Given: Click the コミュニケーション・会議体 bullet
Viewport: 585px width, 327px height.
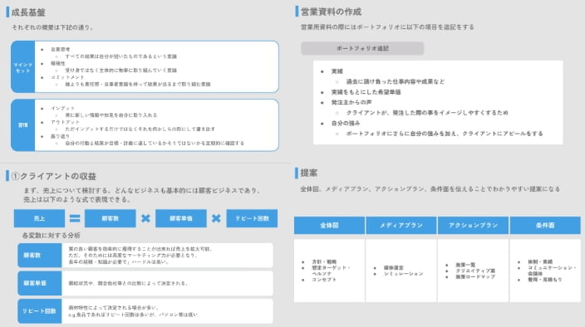Looking at the screenshot, I should point(552,271).
